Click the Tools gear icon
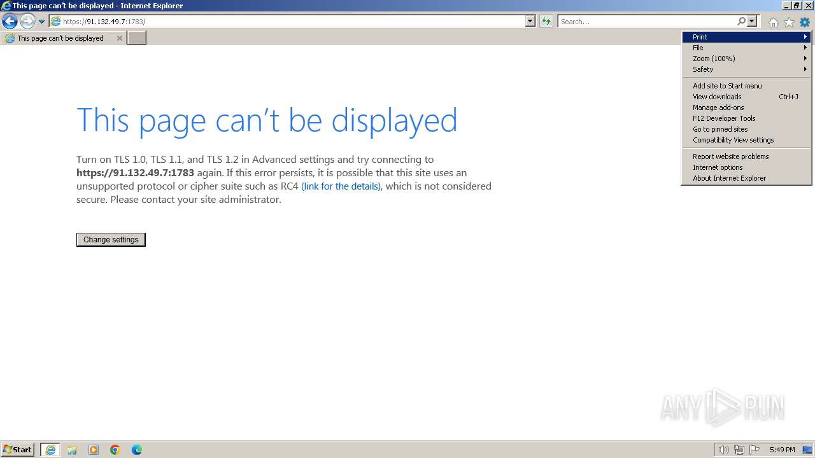 point(805,22)
